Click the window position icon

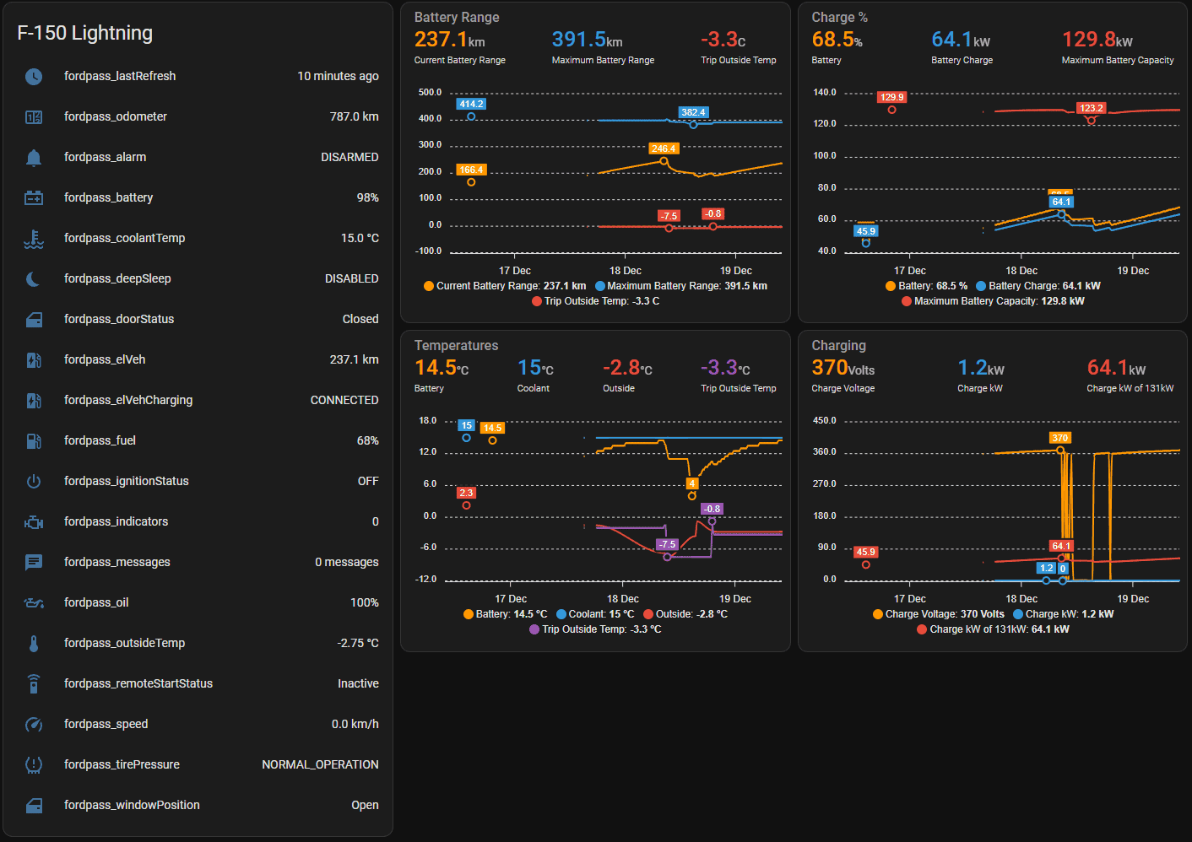point(34,805)
